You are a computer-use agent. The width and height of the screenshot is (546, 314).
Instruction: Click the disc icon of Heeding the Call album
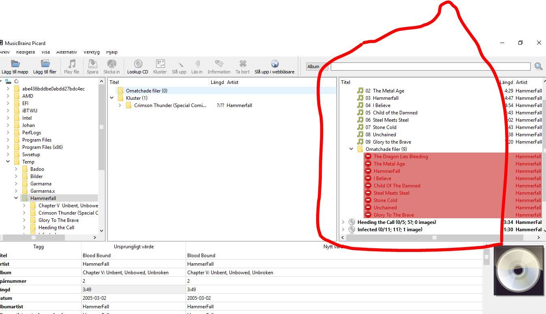351,222
